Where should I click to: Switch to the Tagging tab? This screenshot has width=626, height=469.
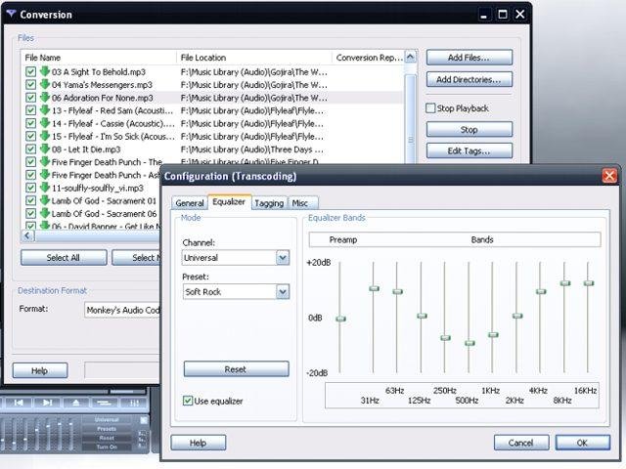(268, 203)
